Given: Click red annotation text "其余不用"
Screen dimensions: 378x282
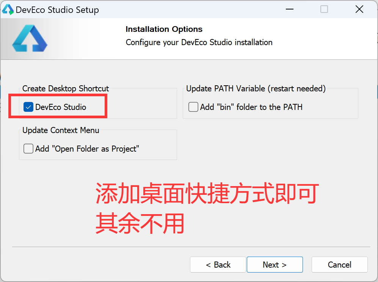Looking at the screenshot, I should 140,224.
